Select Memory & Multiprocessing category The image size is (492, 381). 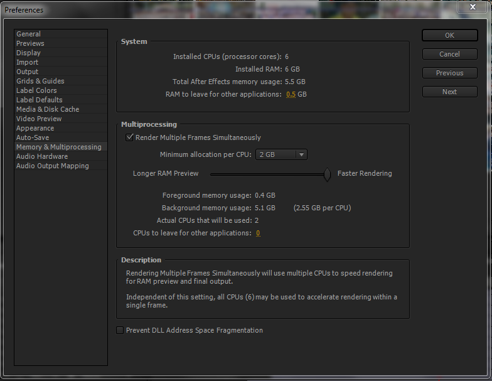(61, 147)
